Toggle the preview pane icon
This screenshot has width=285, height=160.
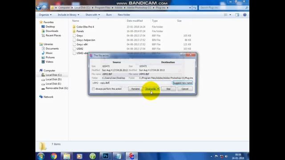(237, 15)
